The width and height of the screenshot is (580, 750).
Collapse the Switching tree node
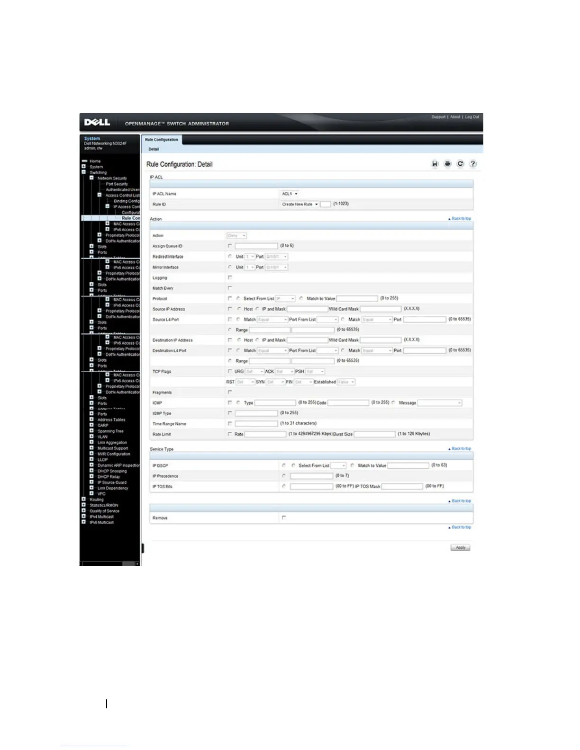click(x=84, y=172)
